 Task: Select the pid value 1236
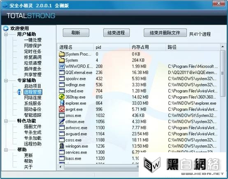point(100,146)
